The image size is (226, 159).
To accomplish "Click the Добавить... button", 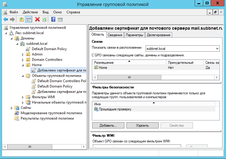I will [108, 125].
